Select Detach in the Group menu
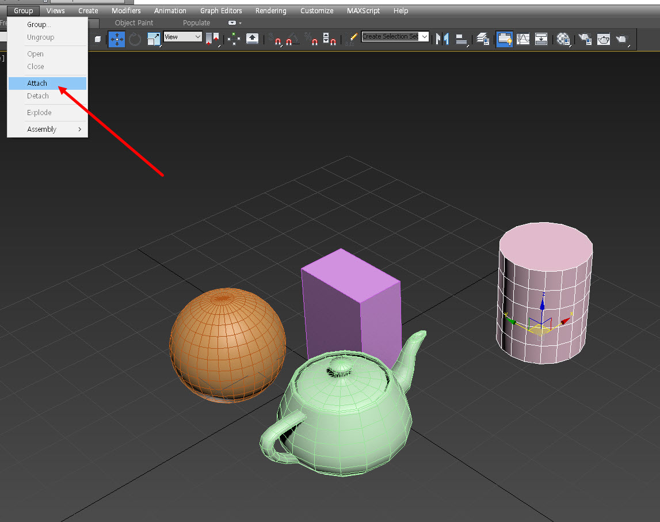This screenshot has height=522, width=660. click(47, 96)
